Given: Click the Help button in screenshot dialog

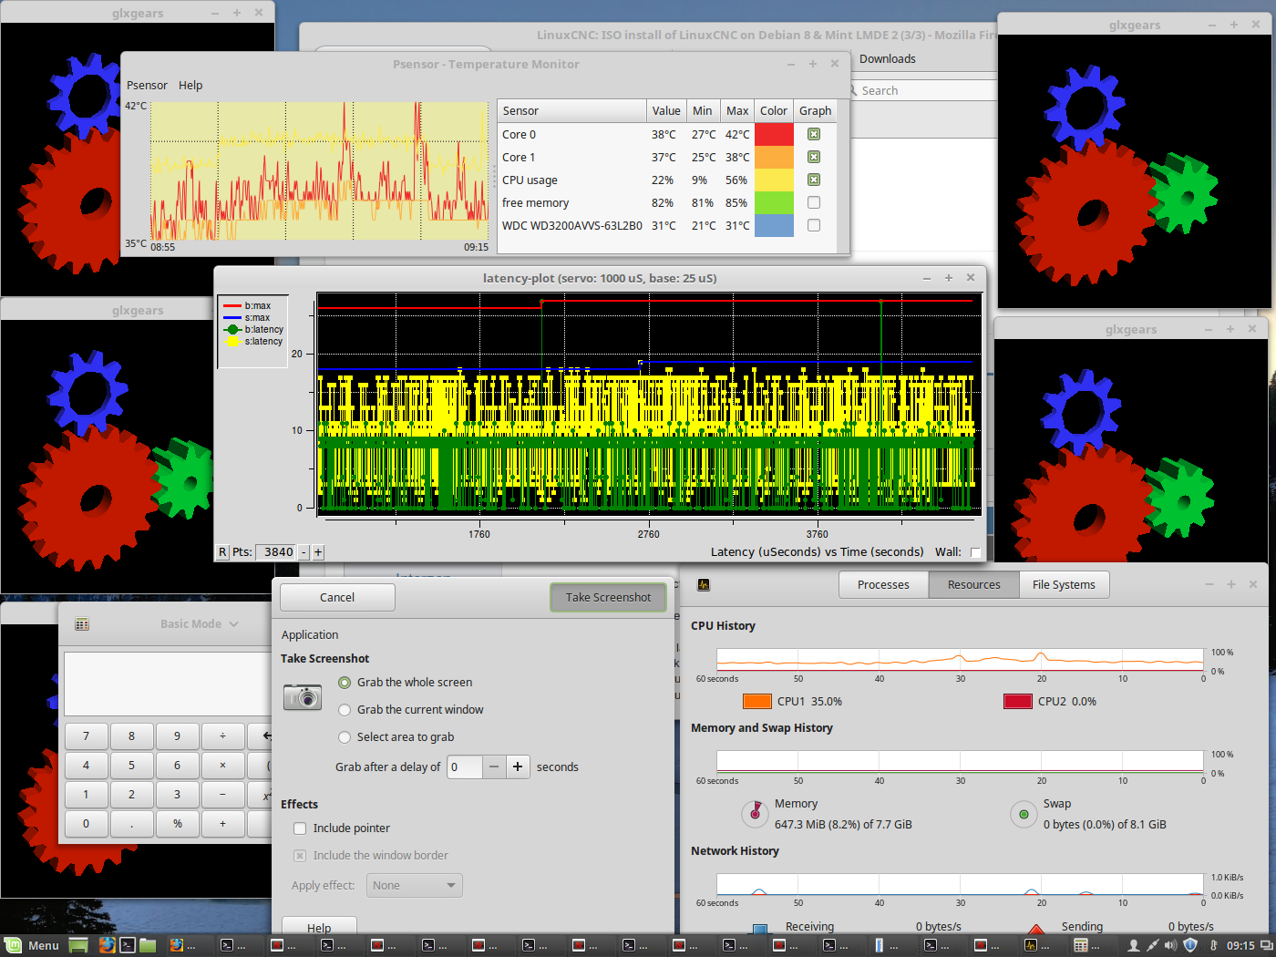Looking at the screenshot, I should (319, 927).
